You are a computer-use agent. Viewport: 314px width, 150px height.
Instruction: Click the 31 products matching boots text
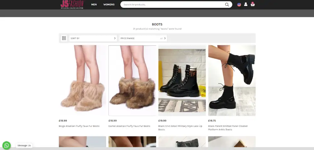(x=157, y=29)
